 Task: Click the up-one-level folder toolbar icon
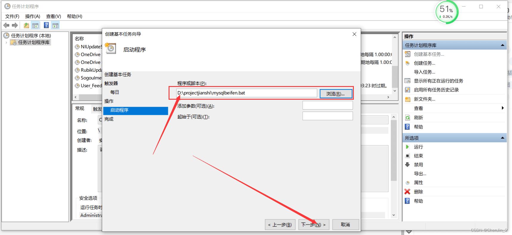(27, 25)
